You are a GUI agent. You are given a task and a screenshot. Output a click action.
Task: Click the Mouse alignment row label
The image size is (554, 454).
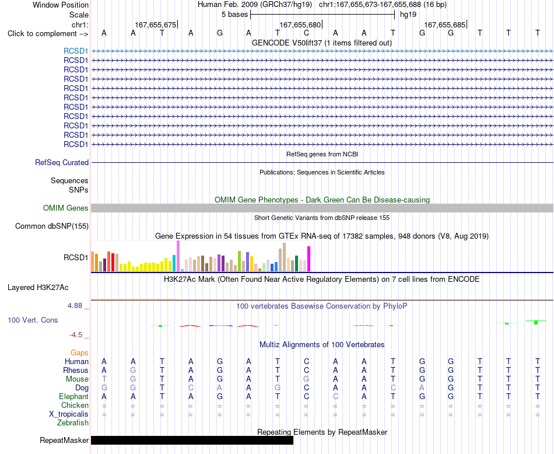pos(77,379)
